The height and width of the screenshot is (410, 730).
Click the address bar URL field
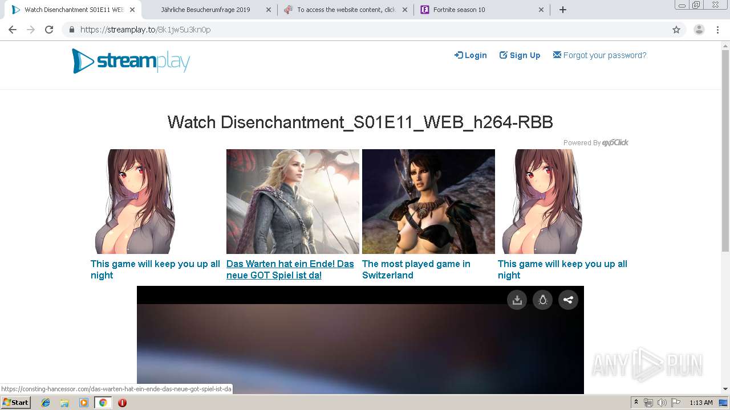click(x=365, y=30)
